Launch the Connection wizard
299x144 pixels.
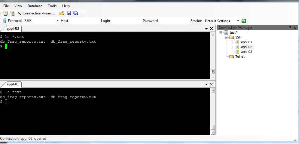click(x=36, y=13)
